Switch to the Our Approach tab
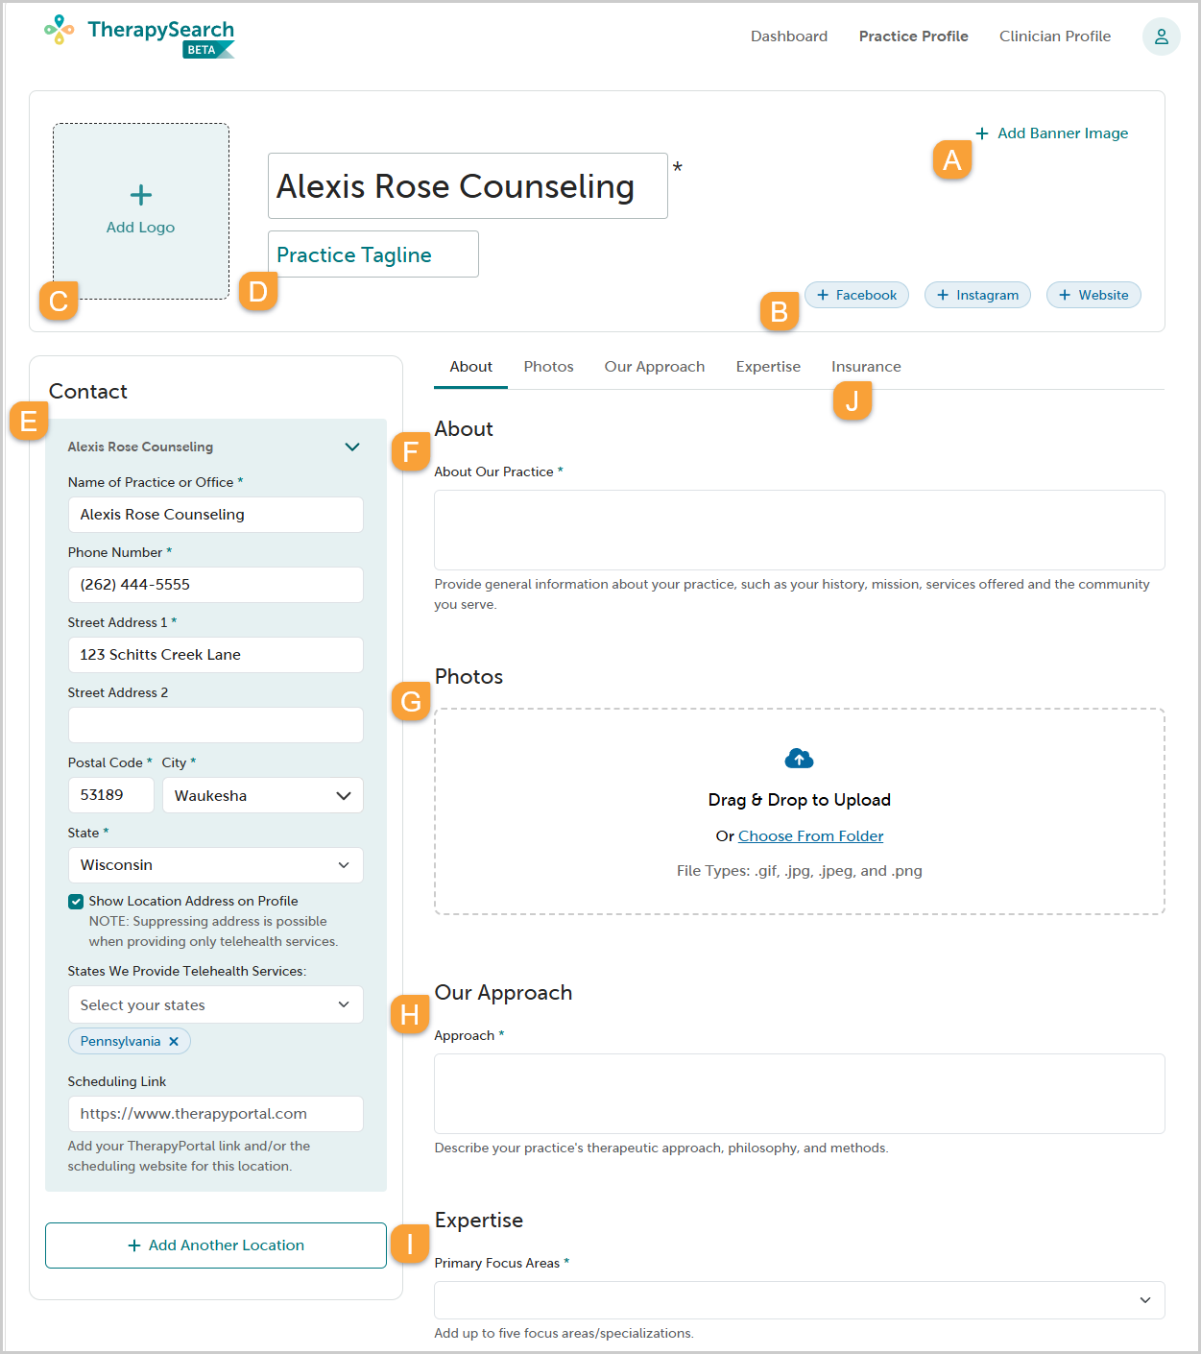 pos(655,367)
